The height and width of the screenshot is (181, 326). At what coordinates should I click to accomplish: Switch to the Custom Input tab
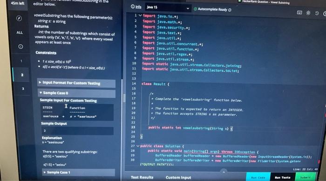[178, 177]
